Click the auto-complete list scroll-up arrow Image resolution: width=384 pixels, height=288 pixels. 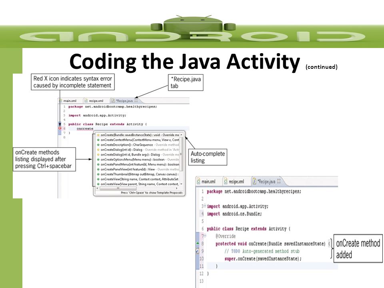pos(181,135)
